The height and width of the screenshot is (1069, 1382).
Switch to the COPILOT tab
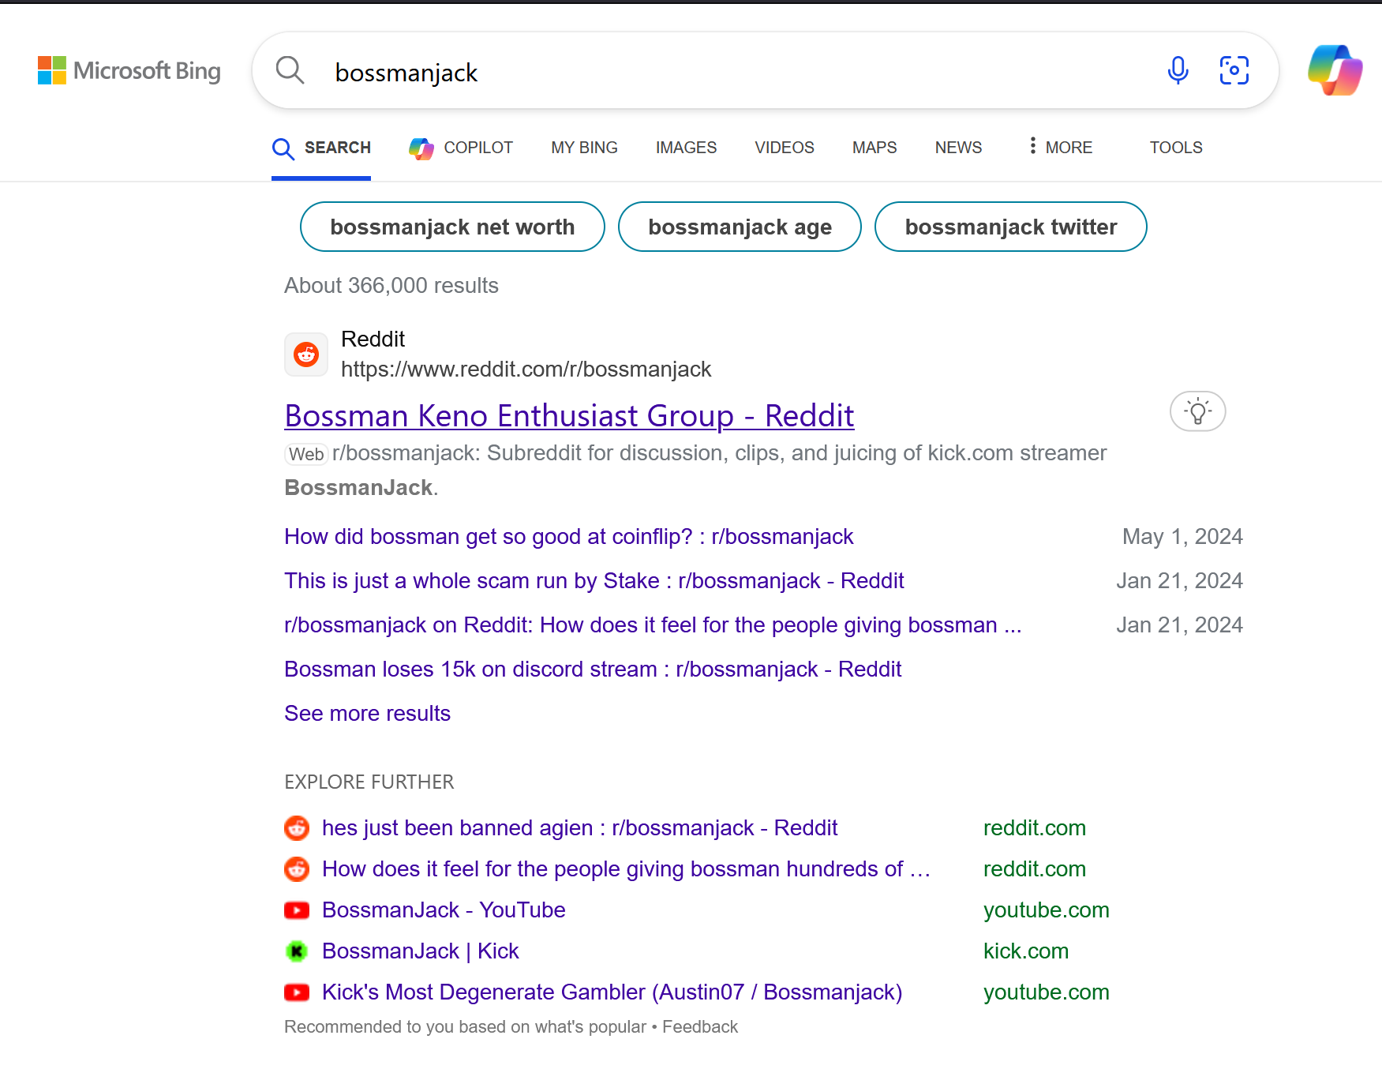click(x=461, y=148)
